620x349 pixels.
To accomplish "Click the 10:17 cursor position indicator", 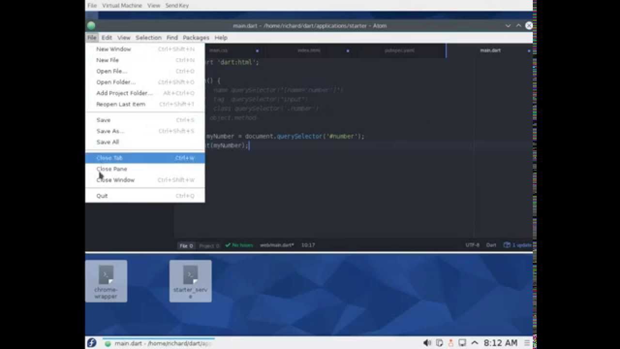I will pos(308,245).
